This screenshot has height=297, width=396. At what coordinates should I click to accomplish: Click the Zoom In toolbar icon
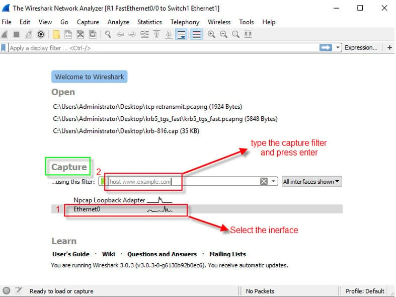pos(211,34)
